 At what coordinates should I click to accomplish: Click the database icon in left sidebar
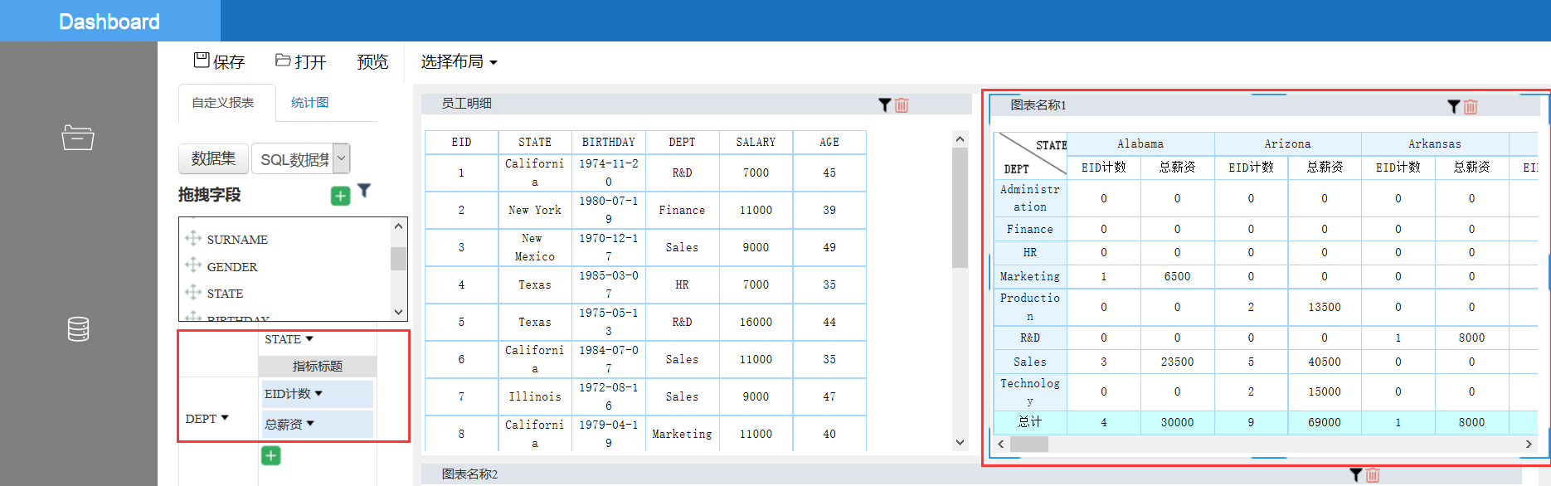coord(78,329)
